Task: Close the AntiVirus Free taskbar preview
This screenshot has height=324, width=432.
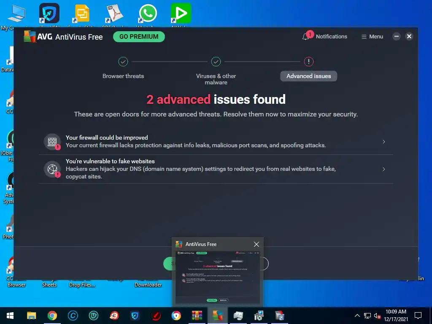Action: [256, 244]
